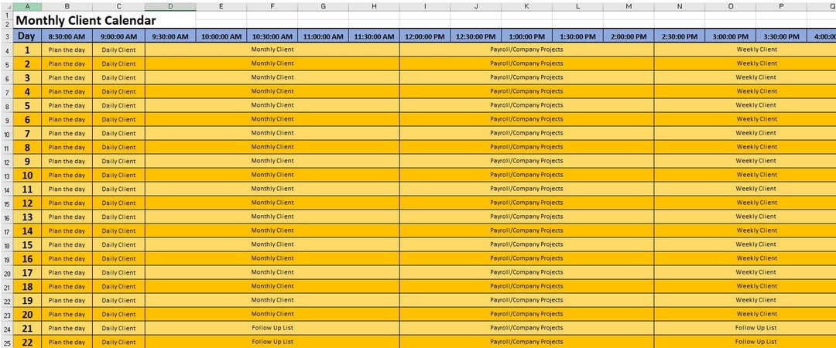Select column D header

point(170,6)
